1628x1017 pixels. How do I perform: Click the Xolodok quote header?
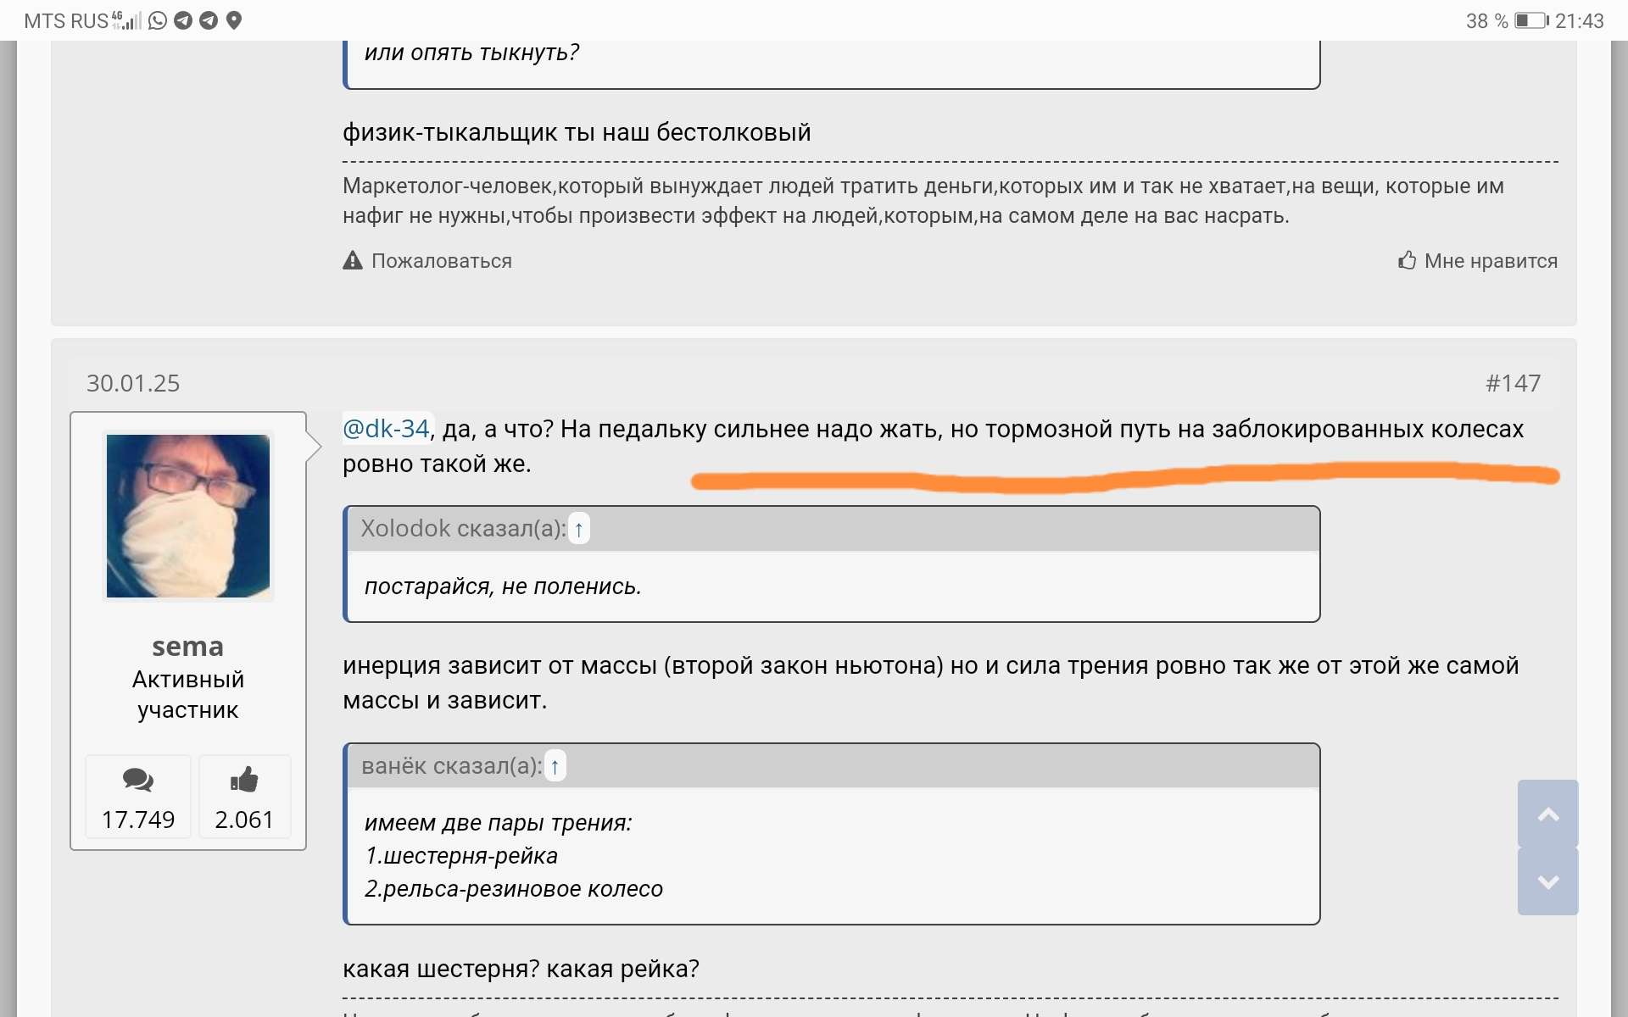(x=463, y=529)
